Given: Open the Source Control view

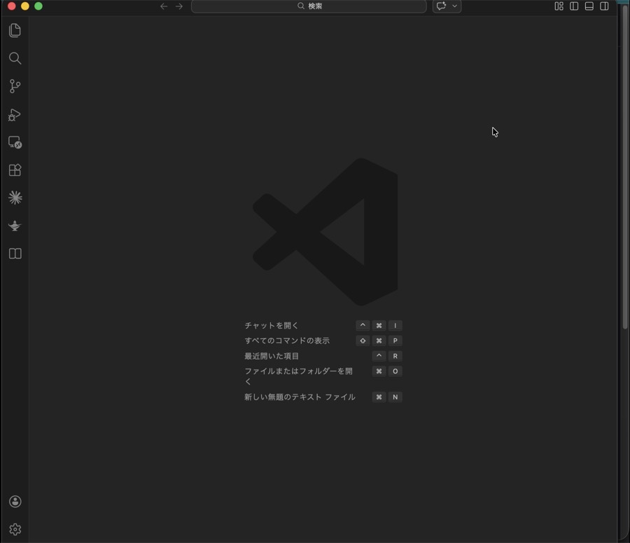Looking at the screenshot, I should pyautogui.click(x=15, y=86).
